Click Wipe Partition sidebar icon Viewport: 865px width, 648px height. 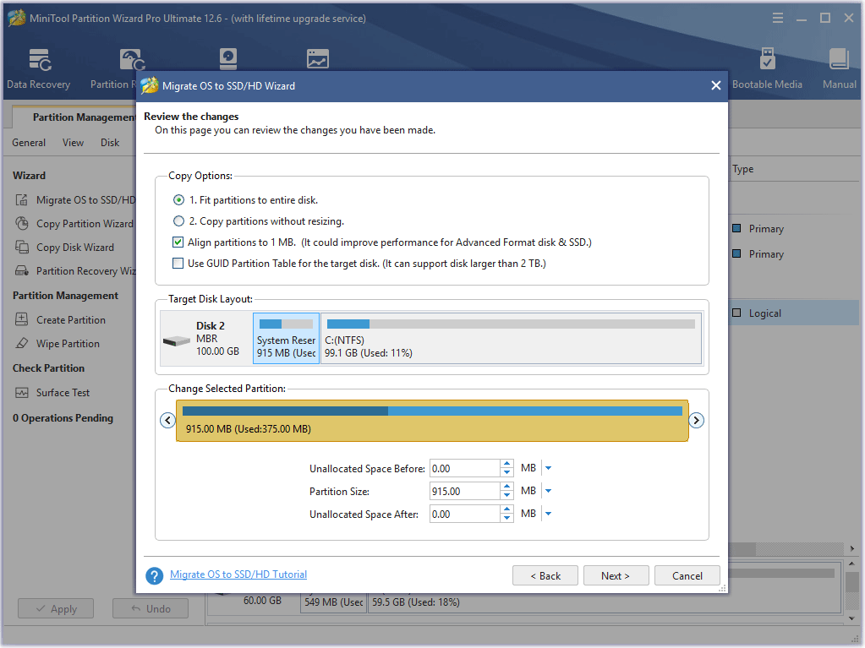point(21,343)
